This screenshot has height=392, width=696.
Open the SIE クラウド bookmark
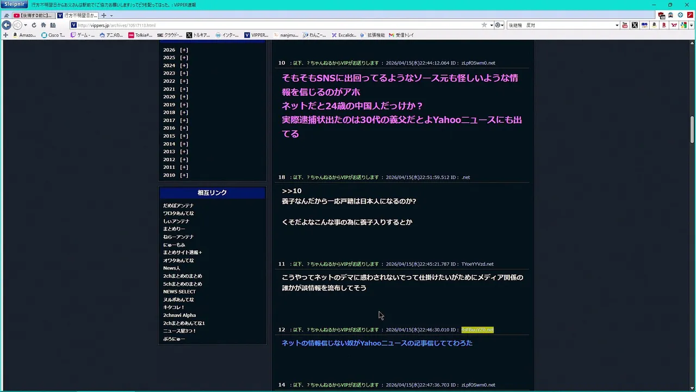pos(169,35)
